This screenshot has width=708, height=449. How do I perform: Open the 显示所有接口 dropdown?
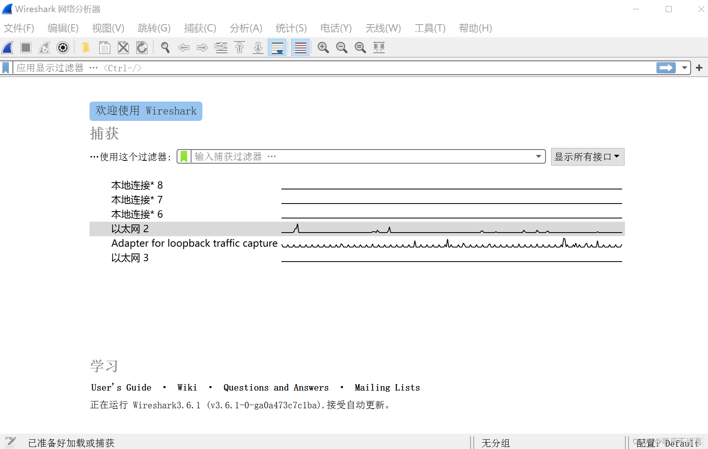(x=587, y=156)
